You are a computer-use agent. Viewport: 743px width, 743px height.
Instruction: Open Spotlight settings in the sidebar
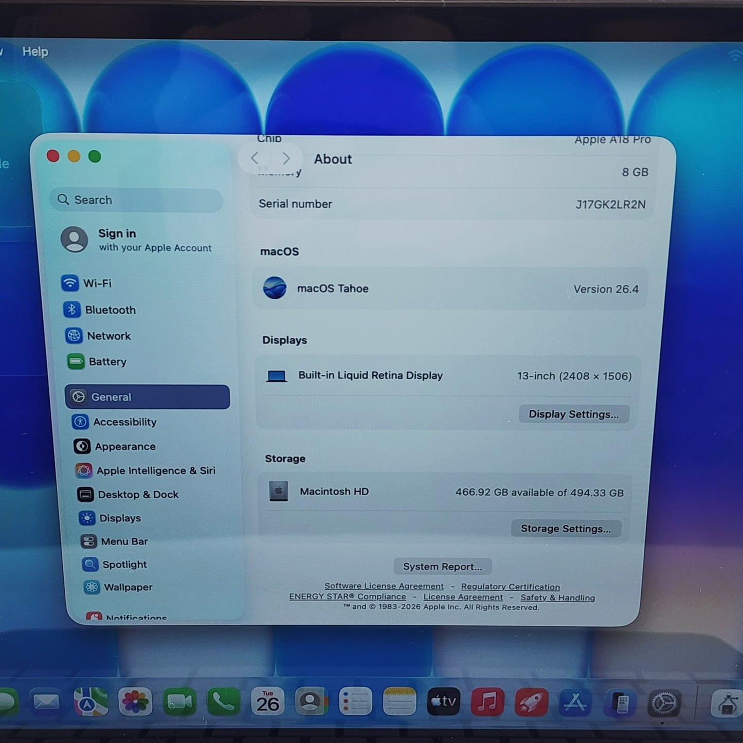pos(115,565)
